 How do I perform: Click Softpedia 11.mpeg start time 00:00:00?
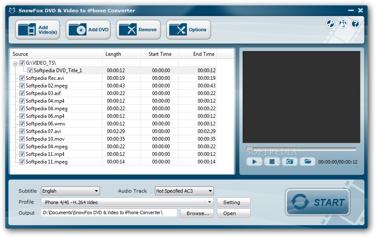tap(161, 162)
